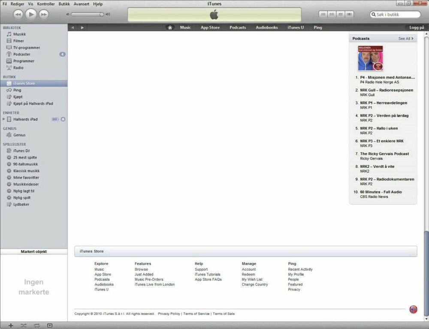Click the Next track button
The width and height of the screenshot is (429, 329).
tap(44, 15)
